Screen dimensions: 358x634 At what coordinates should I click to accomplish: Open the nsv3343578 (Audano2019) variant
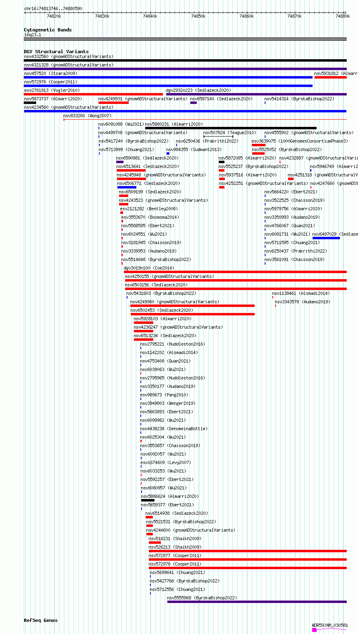coord(276,306)
